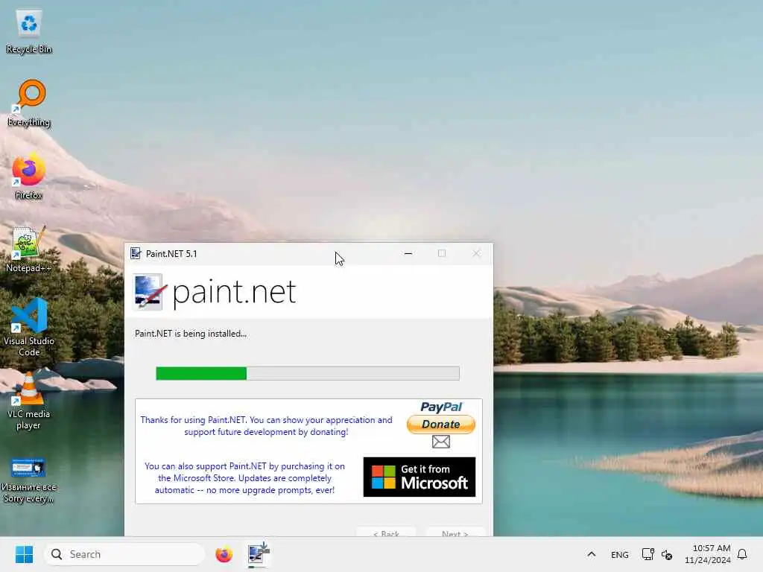Click the Microsoft Store purchase message text

pos(244,478)
